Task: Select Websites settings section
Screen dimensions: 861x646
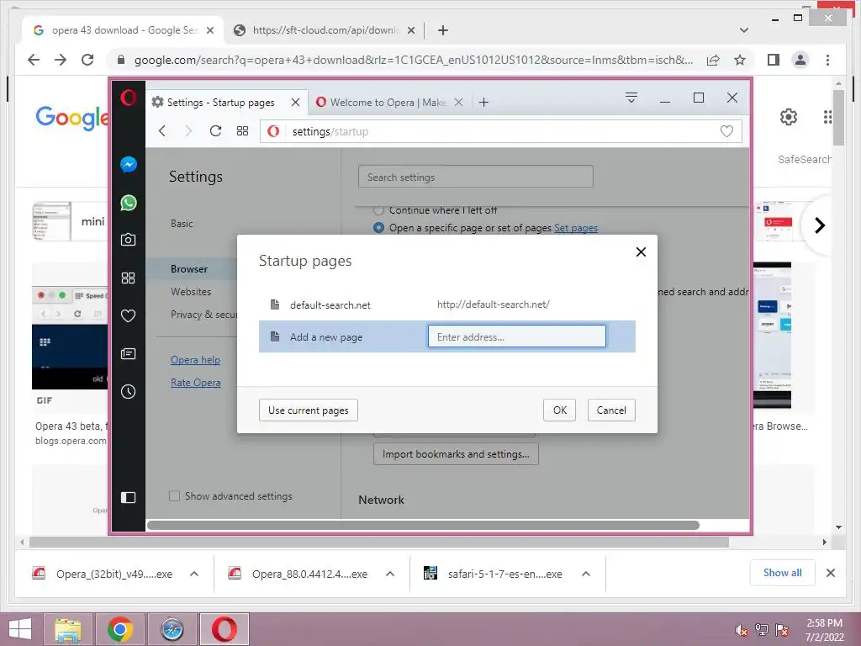Action: click(191, 292)
